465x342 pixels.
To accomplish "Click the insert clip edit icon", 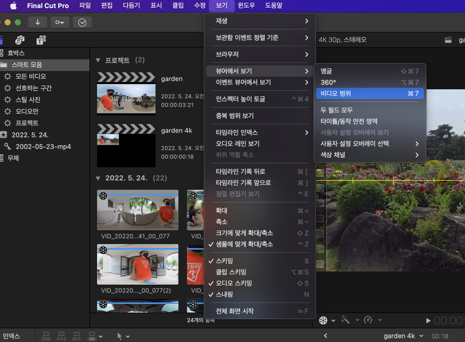I will click(x=61, y=336).
